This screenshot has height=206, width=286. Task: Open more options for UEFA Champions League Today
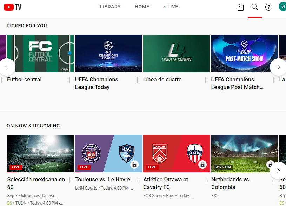tap(138, 80)
